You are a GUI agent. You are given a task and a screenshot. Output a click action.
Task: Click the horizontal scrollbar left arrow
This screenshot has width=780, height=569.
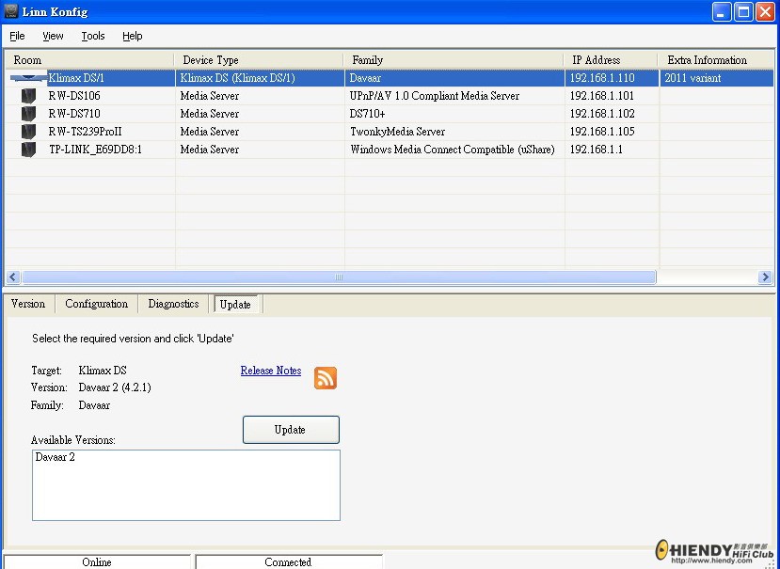point(13,277)
